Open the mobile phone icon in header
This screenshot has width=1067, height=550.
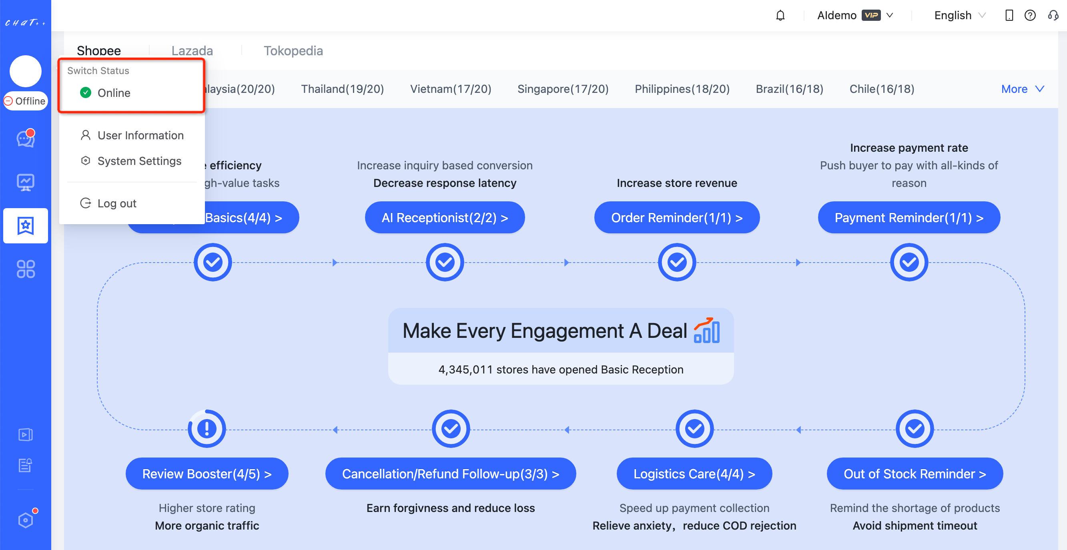coord(1009,16)
